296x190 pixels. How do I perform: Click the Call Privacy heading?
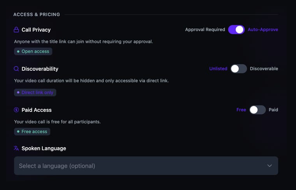click(36, 30)
